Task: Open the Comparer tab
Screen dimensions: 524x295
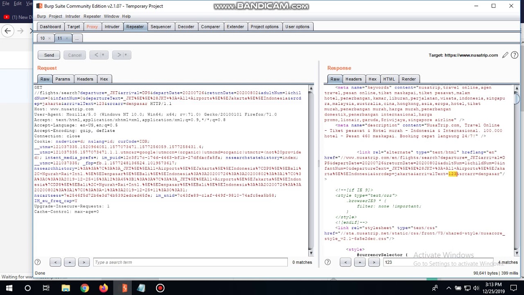Action: (210, 27)
